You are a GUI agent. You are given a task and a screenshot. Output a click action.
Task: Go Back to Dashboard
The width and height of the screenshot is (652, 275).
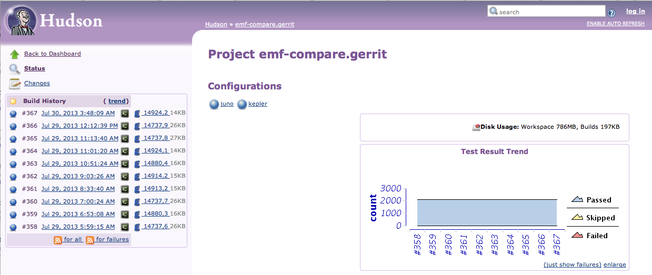point(53,54)
